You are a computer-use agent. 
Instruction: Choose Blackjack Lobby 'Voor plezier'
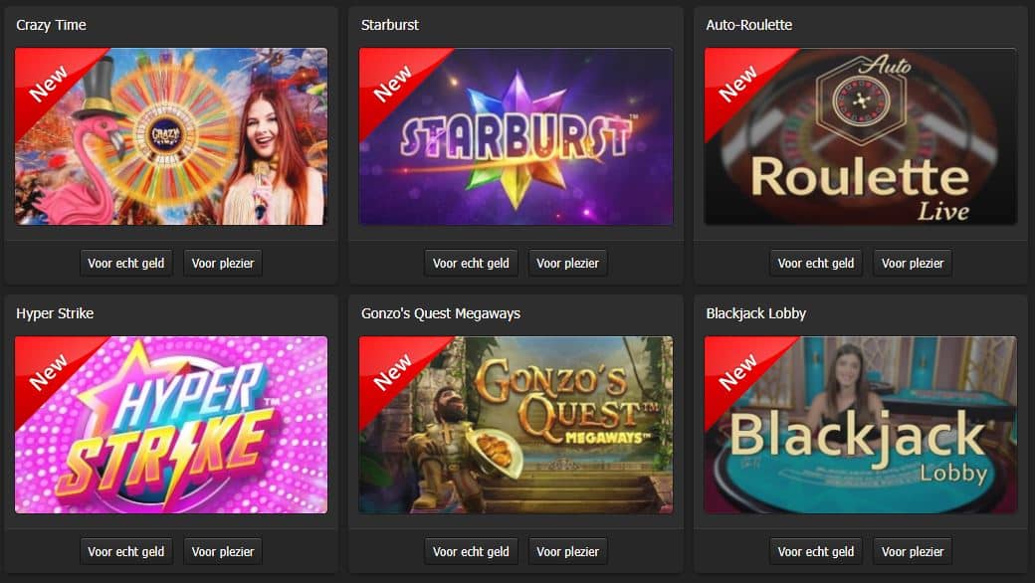913,551
